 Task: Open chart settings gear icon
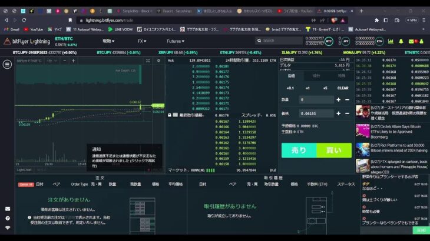click(x=158, y=61)
